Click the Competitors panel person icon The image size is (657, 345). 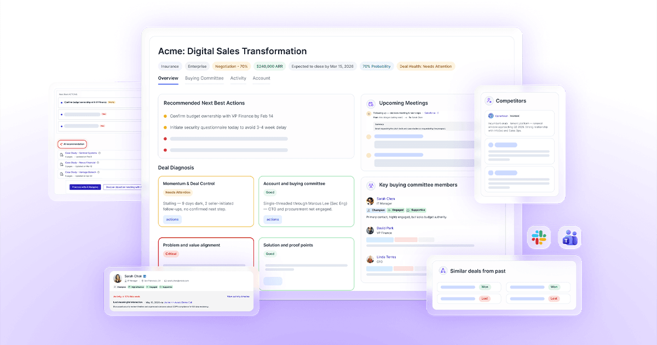point(489,101)
